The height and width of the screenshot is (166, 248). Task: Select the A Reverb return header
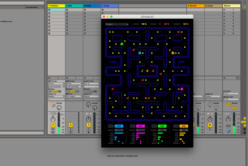[x=196, y=6]
